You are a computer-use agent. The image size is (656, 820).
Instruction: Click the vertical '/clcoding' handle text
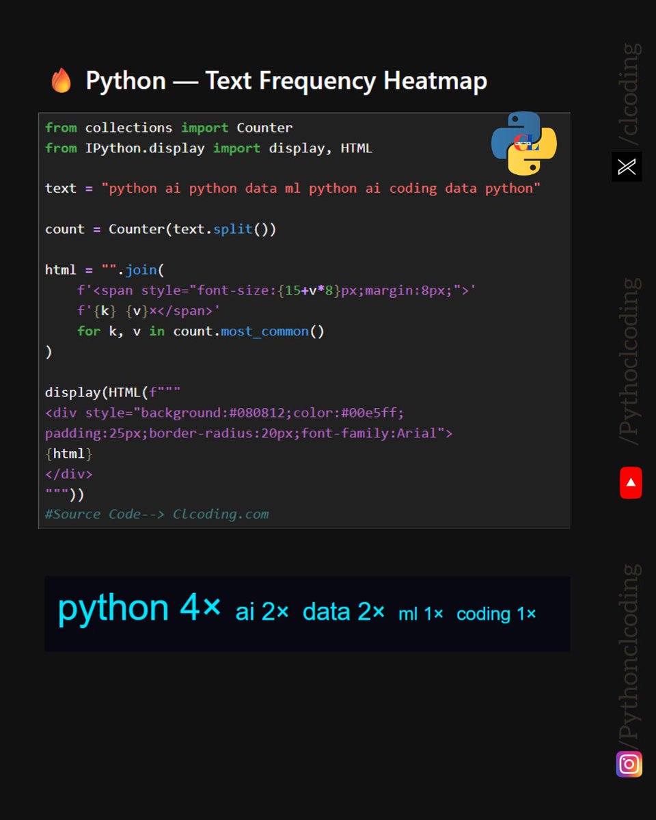click(629, 94)
